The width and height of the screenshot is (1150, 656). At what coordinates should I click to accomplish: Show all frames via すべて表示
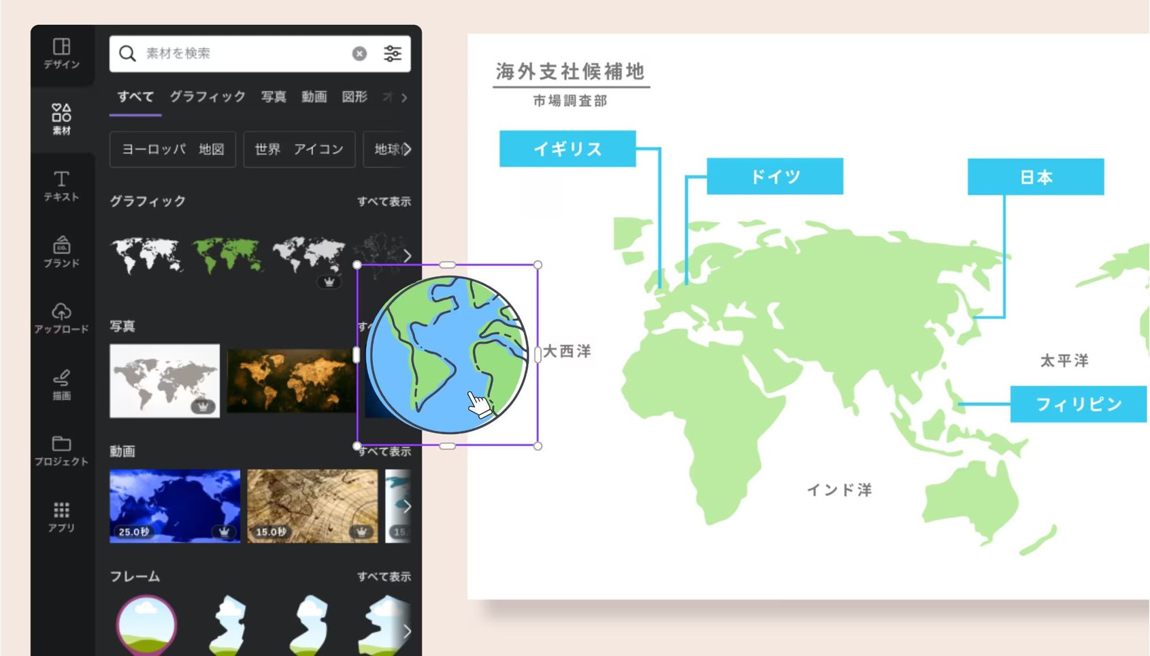coord(384,576)
